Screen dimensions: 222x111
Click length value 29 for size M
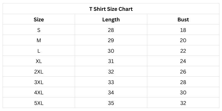pos(111,41)
